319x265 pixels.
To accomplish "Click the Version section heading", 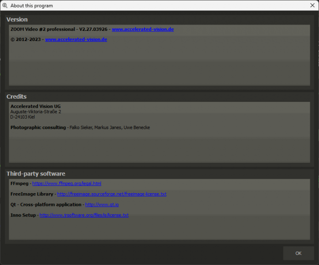I will [x=17, y=20].
